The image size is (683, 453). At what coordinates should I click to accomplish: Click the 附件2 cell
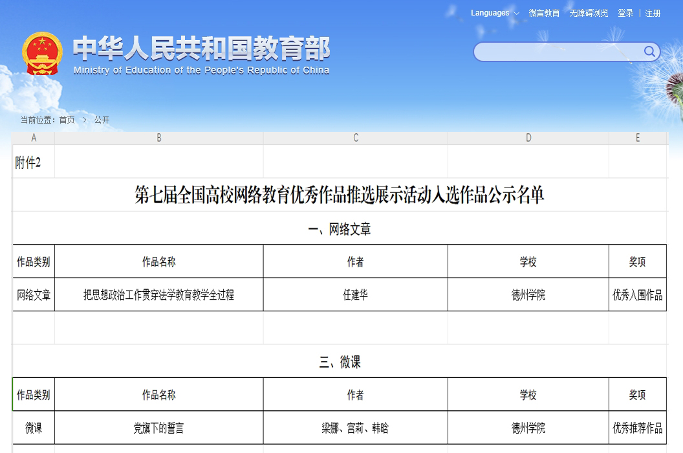pyautogui.click(x=28, y=162)
